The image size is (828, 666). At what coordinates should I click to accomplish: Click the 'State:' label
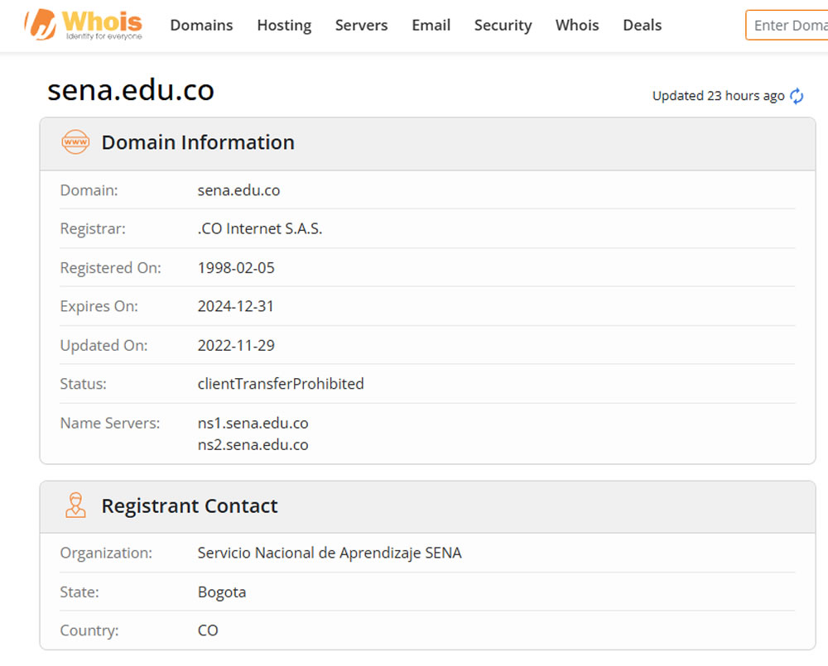coord(79,592)
